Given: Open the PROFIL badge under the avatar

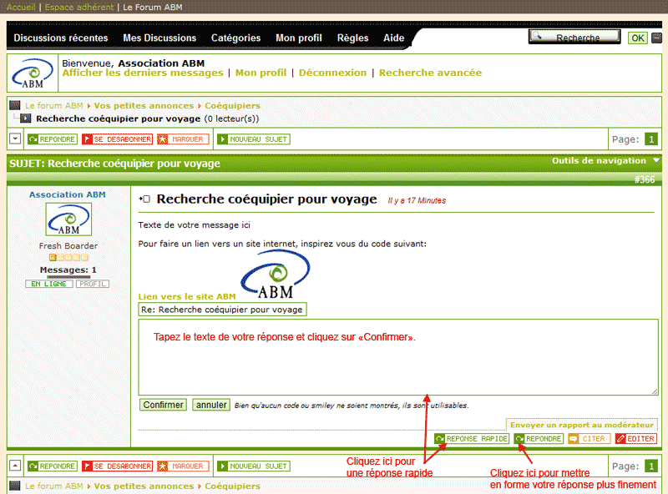Looking at the screenshot, I should tap(92, 285).
